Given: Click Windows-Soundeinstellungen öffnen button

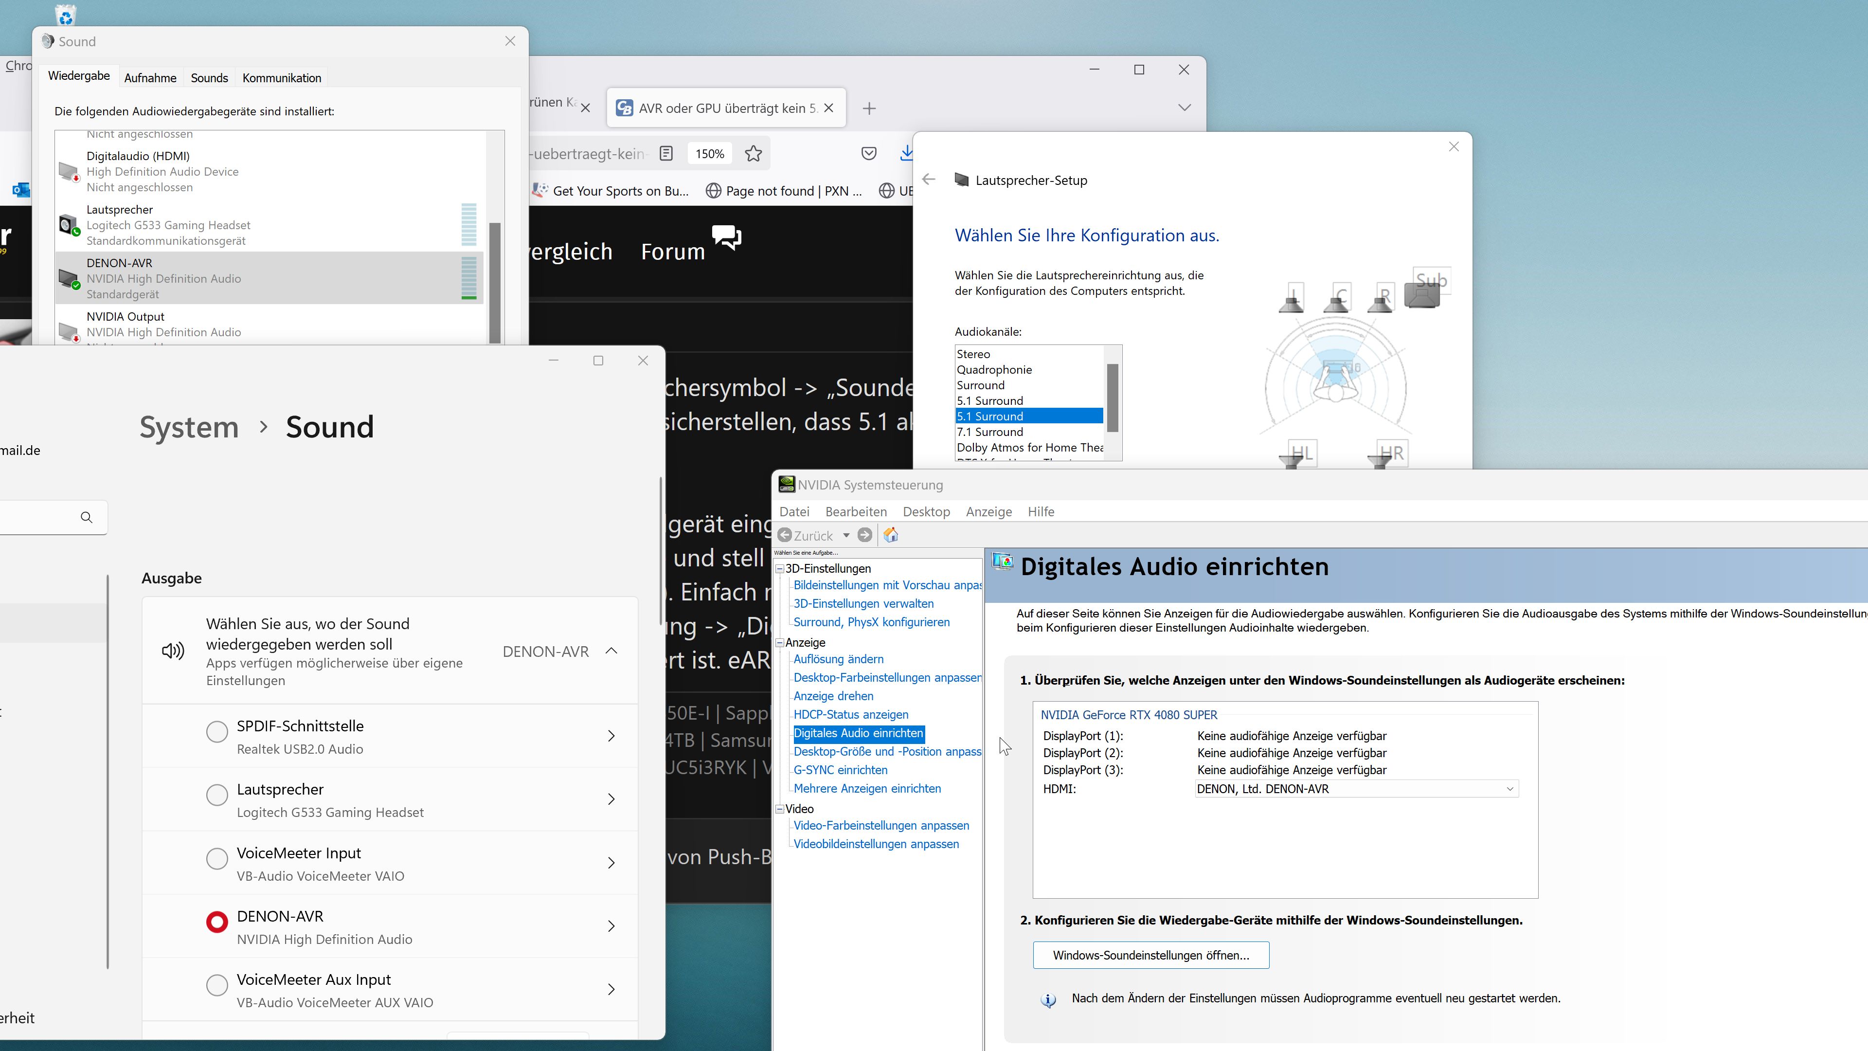Looking at the screenshot, I should coord(1151,955).
